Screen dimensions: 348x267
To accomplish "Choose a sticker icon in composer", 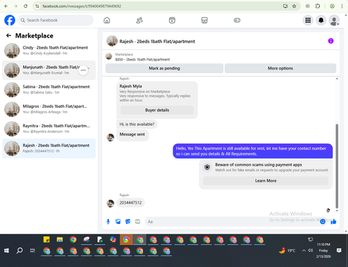I will pos(128,222).
